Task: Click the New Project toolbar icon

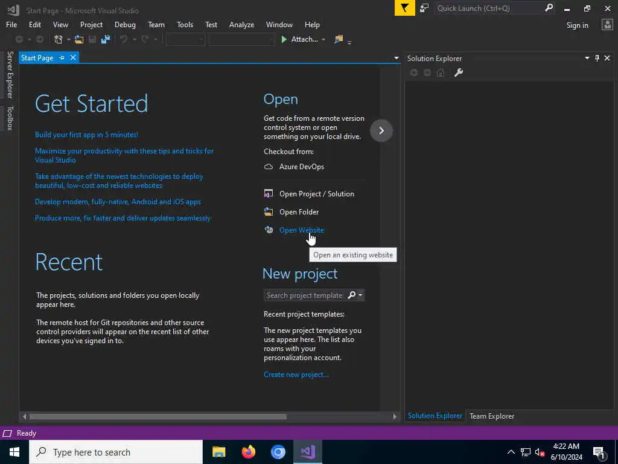Action: (59, 39)
